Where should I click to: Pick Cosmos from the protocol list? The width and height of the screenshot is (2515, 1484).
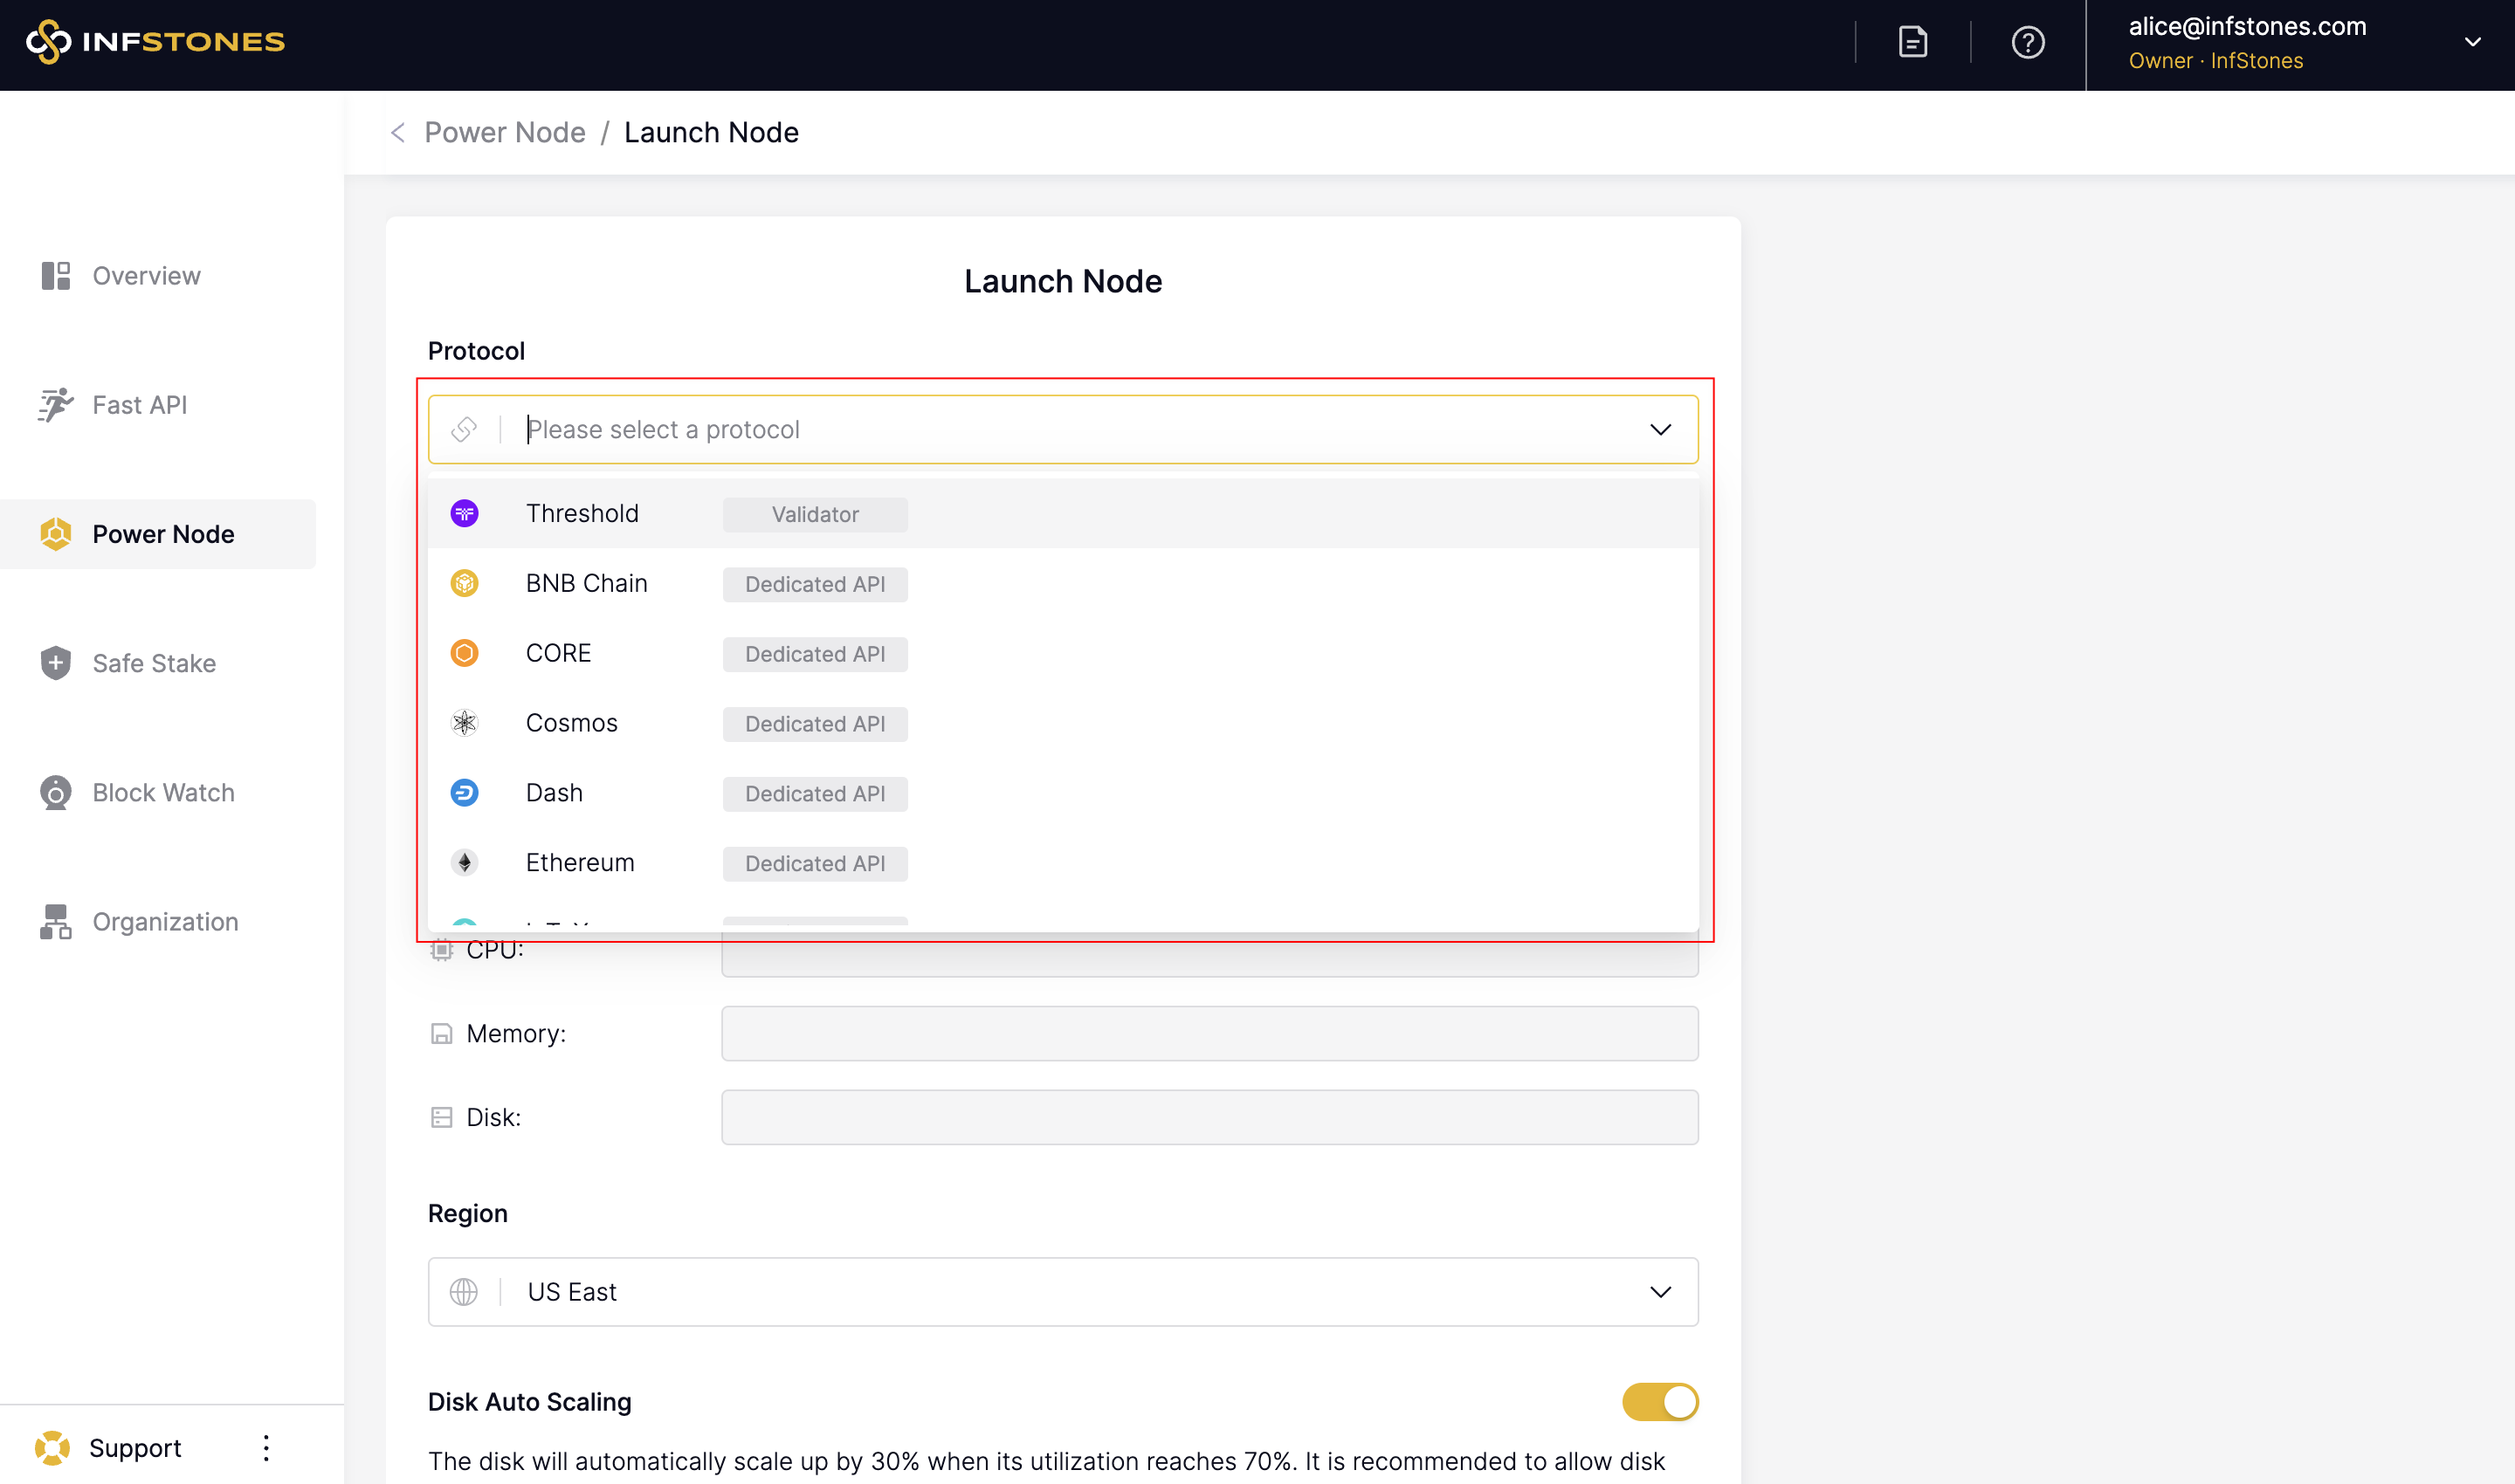click(x=571, y=723)
